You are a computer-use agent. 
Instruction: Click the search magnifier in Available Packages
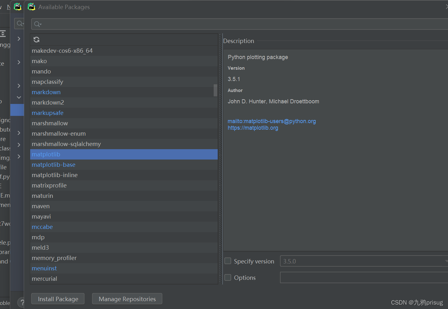click(37, 24)
